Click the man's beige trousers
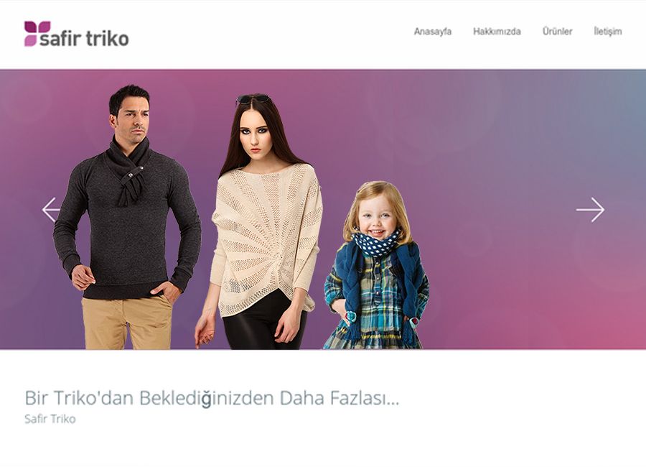 (126, 322)
